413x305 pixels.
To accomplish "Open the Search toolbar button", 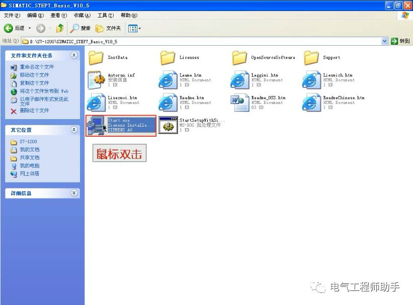I will tap(80, 28).
